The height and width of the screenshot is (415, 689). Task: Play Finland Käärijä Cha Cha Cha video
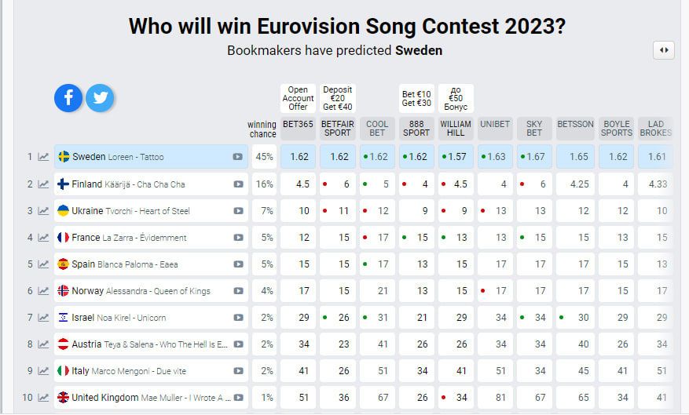[x=237, y=184]
